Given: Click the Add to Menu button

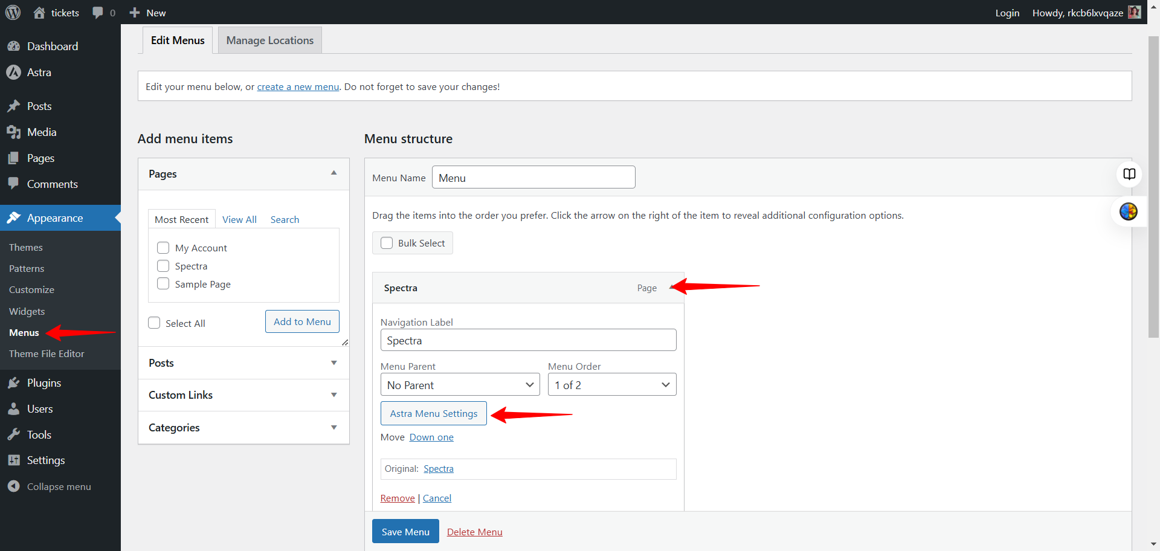Looking at the screenshot, I should tap(302, 321).
